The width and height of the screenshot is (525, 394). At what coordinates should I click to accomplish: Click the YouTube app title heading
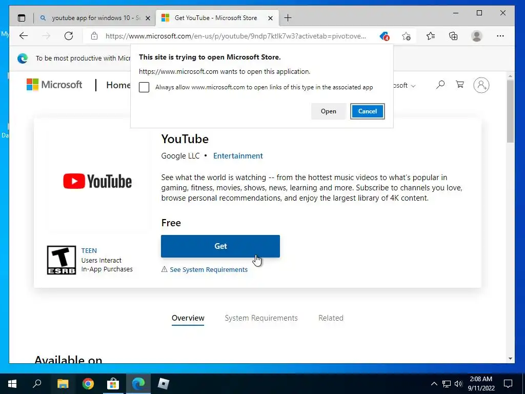click(x=185, y=139)
